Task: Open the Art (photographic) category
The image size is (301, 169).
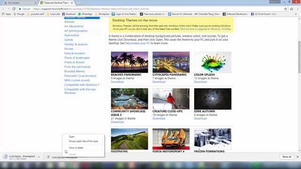Action: pyautogui.click(x=76, y=31)
